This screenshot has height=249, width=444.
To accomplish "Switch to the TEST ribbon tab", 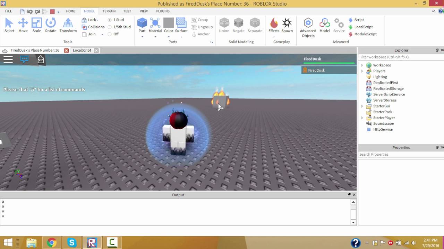I will coord(127,11).
